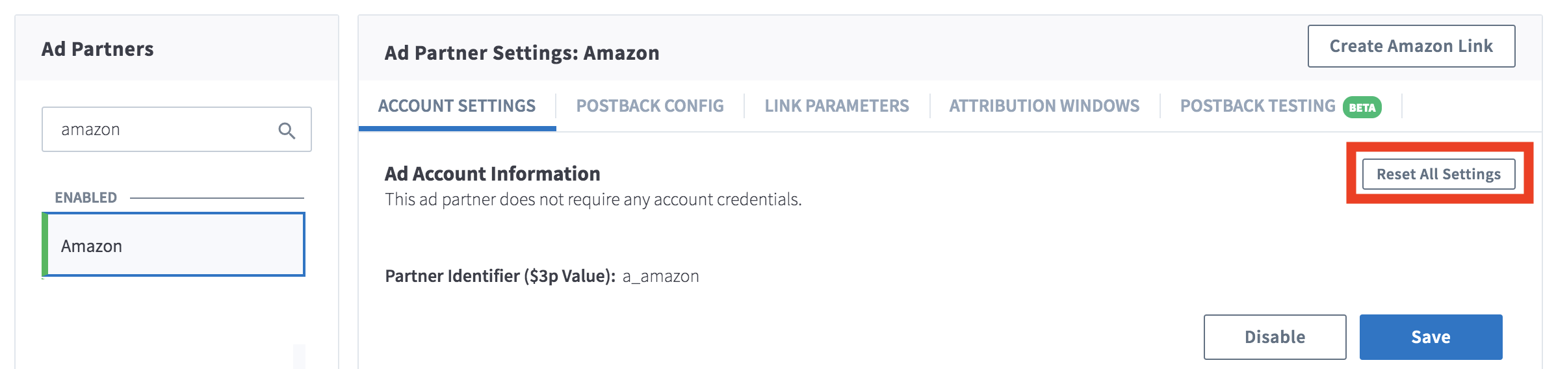Viewport: 1556px width, 369px height.
Task: Click the Reset All Settings button
Action: tap(1438, 174)
